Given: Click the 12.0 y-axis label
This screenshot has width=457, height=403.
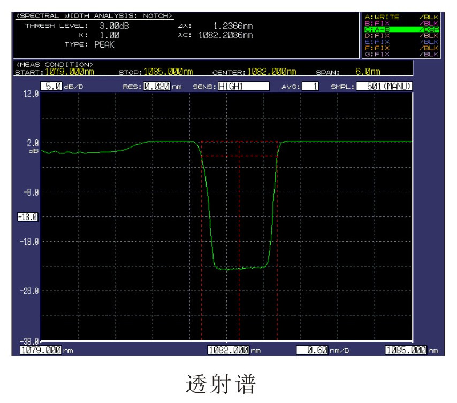Looking at the screenshot, I should point(31,94).
